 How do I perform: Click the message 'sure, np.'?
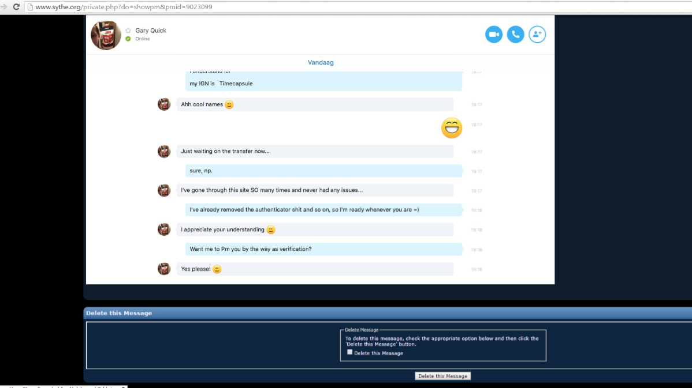[x=323, y=171]
